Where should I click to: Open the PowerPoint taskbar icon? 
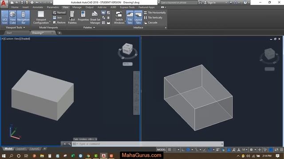pos(34,156)
